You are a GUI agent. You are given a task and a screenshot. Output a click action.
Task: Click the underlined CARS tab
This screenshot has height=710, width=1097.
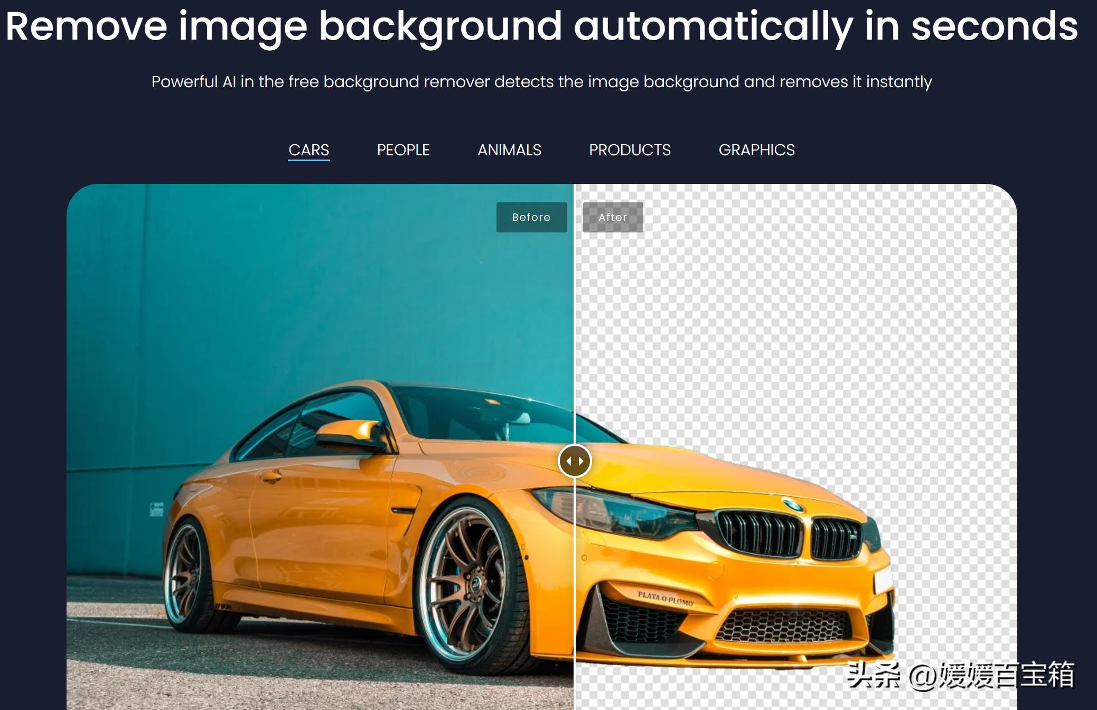tap(308, 150)
